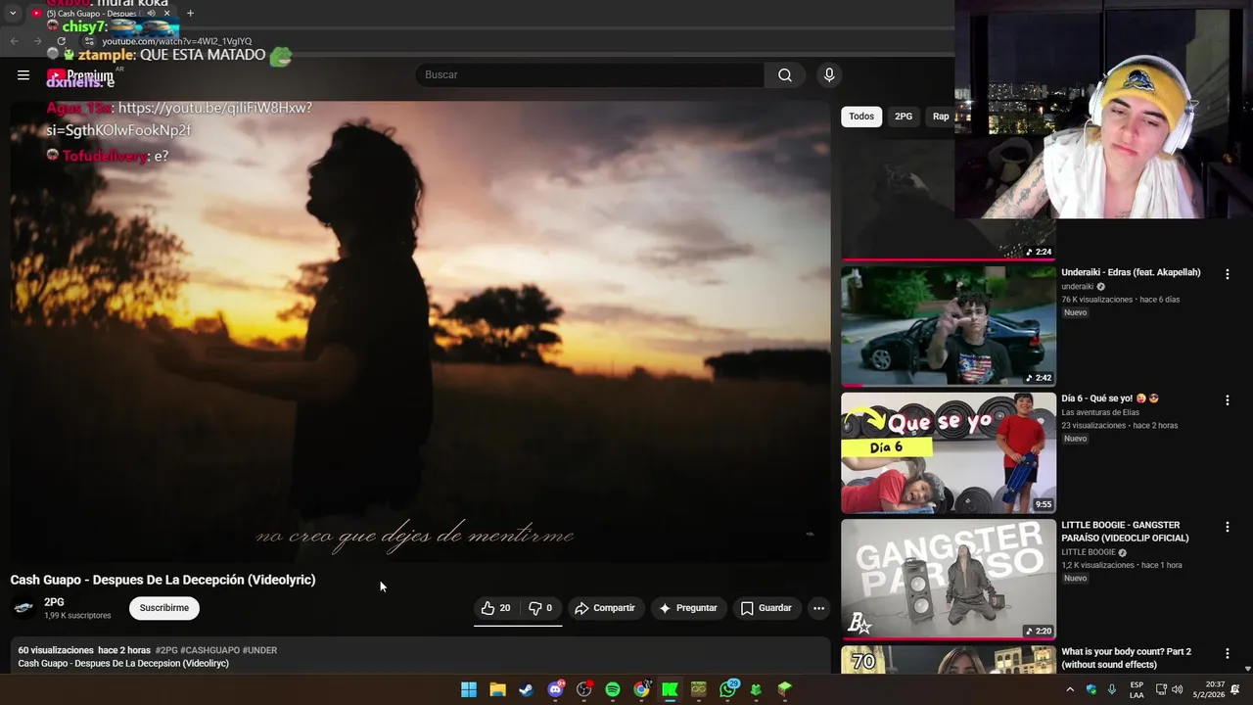Screen dimensions: 1253x705
Task: Open more actions ellipsis under video
Action: [x=818, y=608]
